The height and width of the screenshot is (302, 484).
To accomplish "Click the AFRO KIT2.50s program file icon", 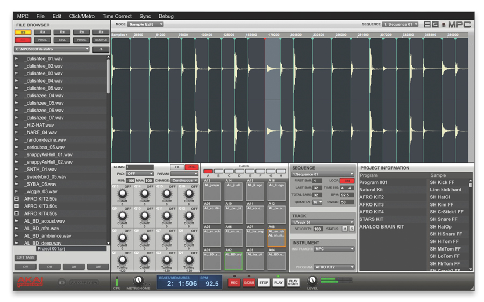I will pos(17,199).
